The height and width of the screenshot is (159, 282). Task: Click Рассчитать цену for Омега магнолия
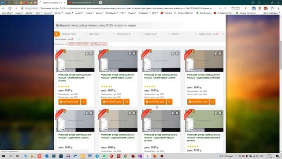pos(69,102)
